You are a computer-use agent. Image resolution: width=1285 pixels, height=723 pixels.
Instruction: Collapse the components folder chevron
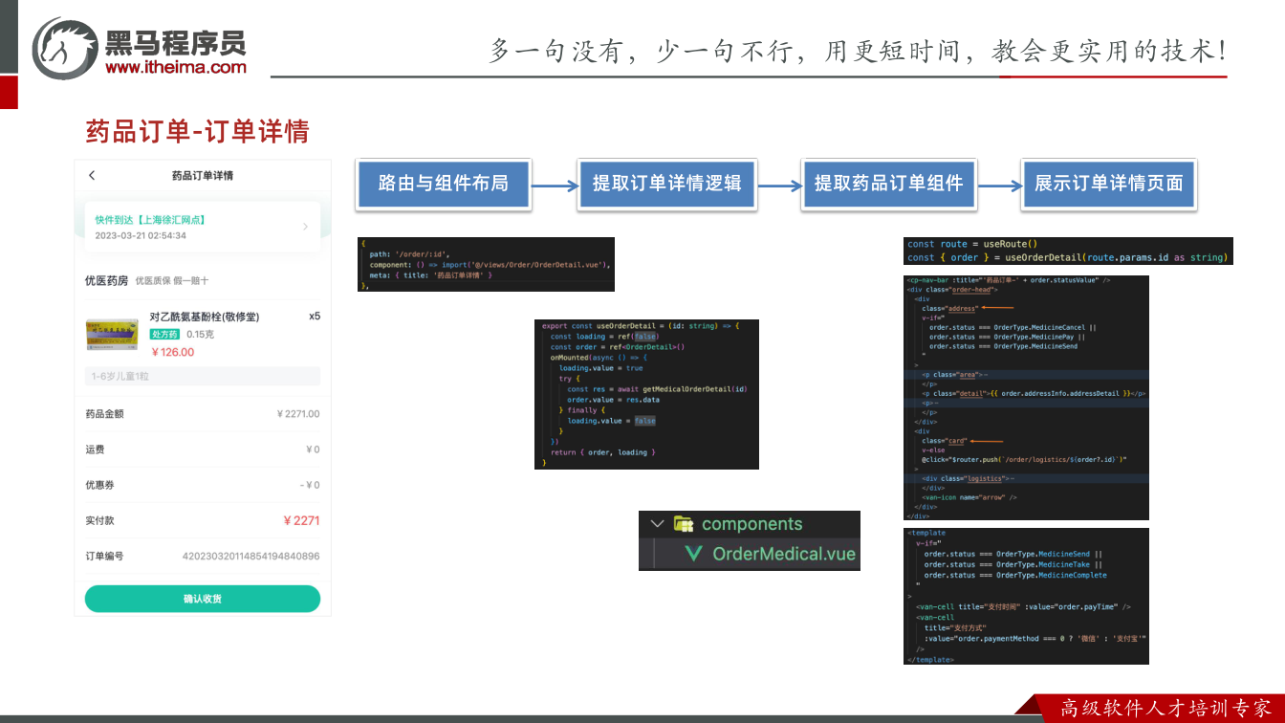pos(657,524)
